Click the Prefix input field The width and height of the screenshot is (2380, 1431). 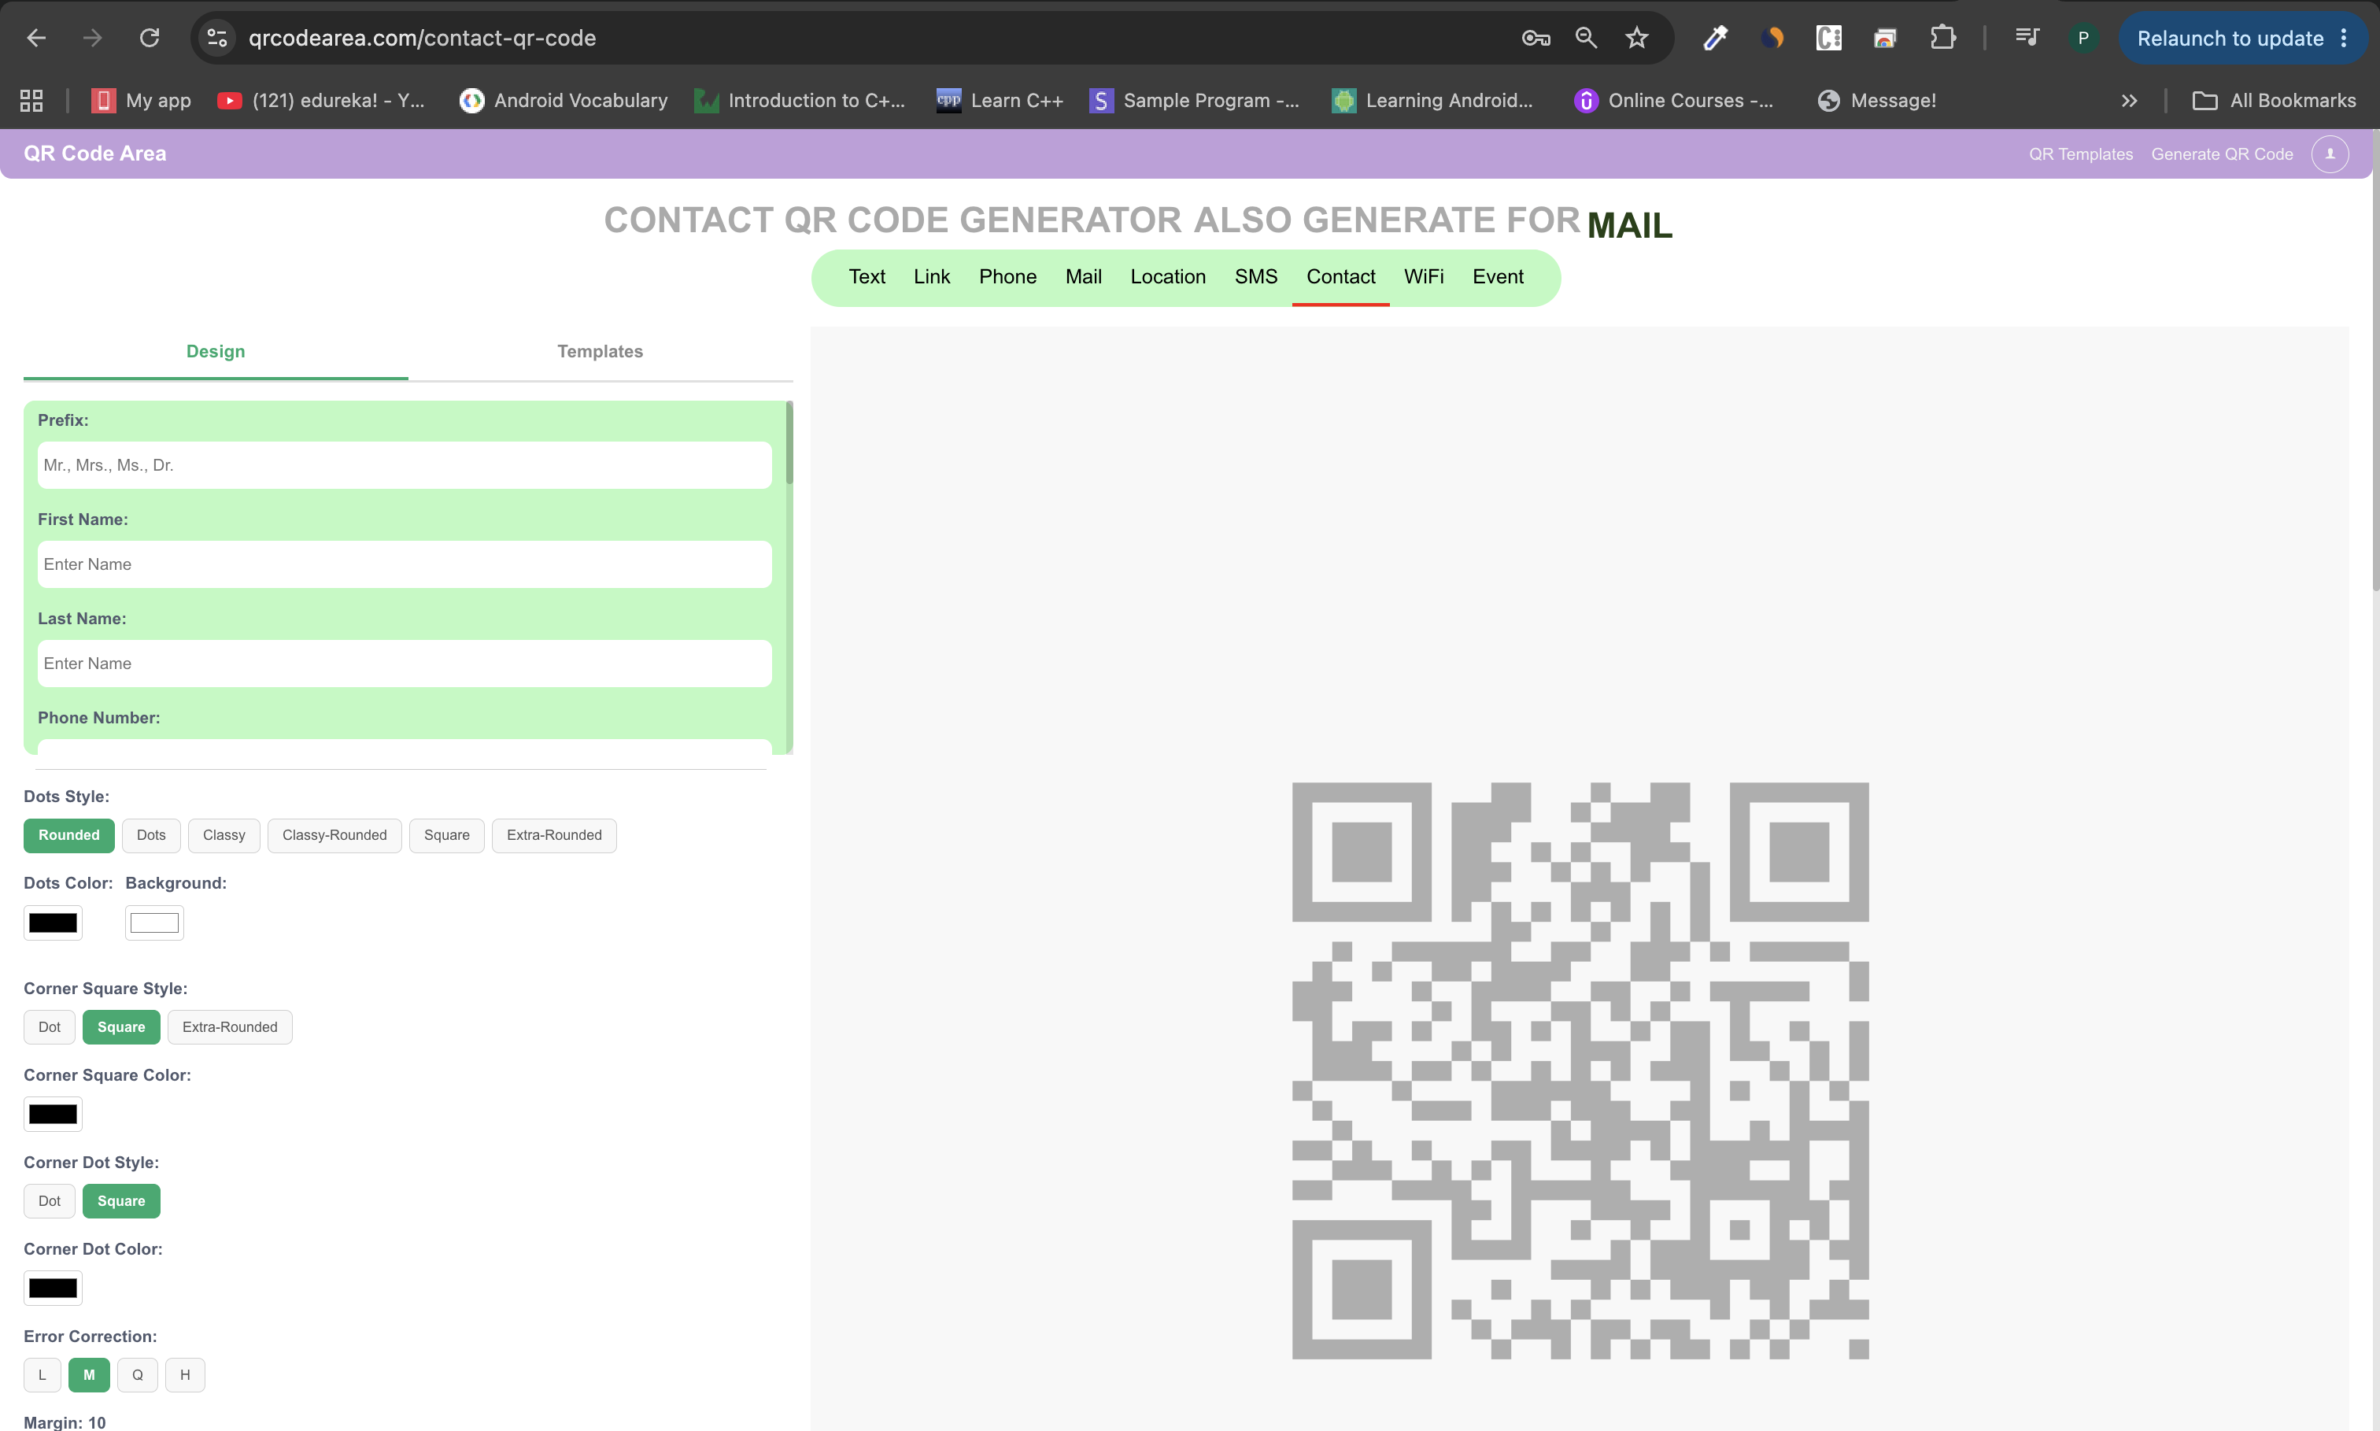tap(405, 464)
